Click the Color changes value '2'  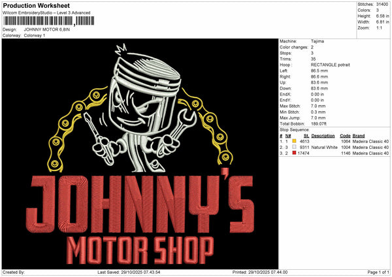point(312,47)
